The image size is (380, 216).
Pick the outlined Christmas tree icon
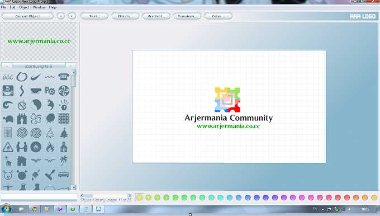click(x=50, y=133)
